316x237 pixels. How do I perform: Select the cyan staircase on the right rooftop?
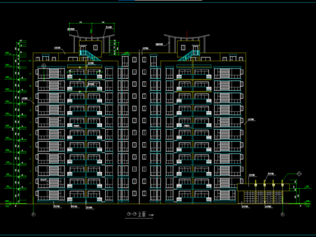189,55
